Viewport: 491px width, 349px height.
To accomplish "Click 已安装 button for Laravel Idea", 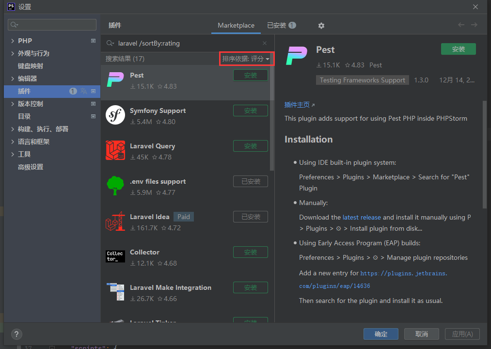I will point(251,217).
